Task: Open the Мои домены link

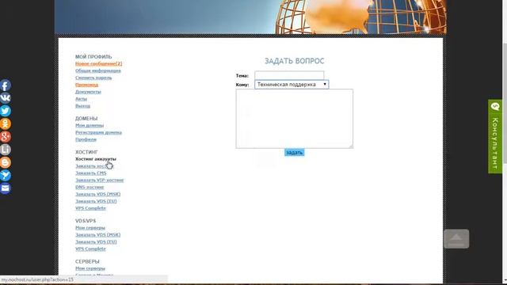Action: pyautogui.click(x=90, y=125)
